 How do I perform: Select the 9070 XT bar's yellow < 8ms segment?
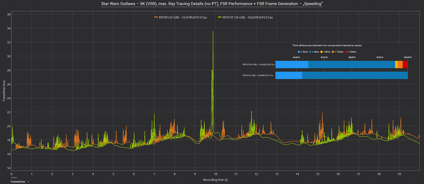coord(396,65)
